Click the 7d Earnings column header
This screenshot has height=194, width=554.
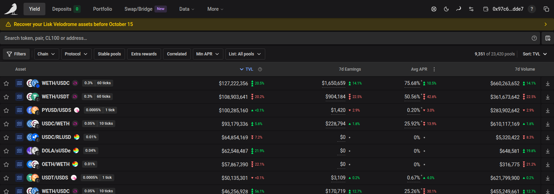tap(350, 69)
